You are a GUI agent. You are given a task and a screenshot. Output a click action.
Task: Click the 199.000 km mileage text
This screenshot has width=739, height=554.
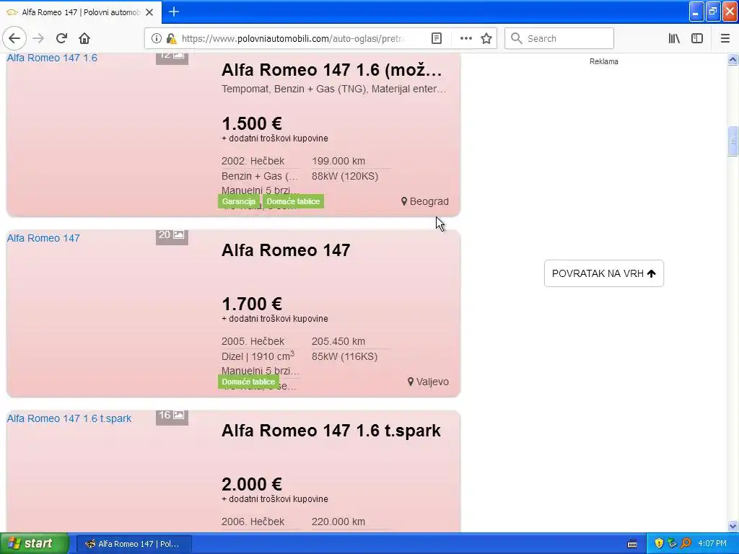pos(338,161)
